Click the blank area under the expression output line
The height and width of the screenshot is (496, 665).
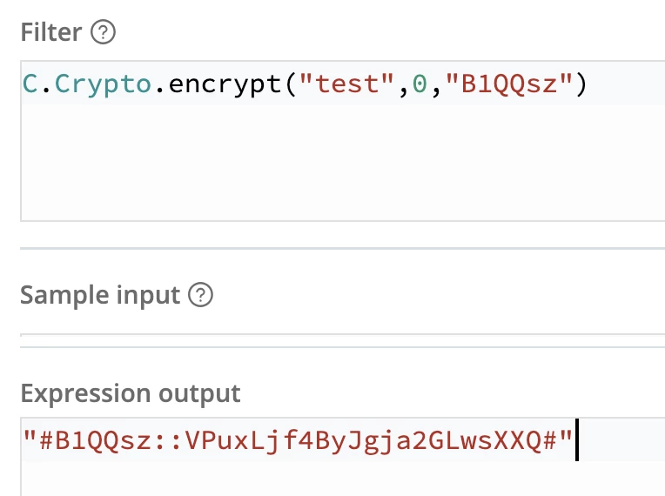click(x=343, y=479)
